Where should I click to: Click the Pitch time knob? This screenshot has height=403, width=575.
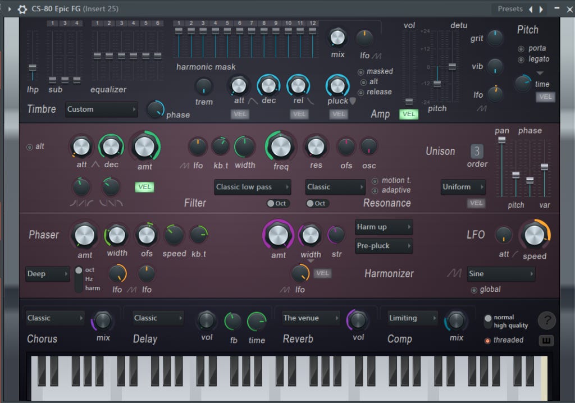(523, 83)
